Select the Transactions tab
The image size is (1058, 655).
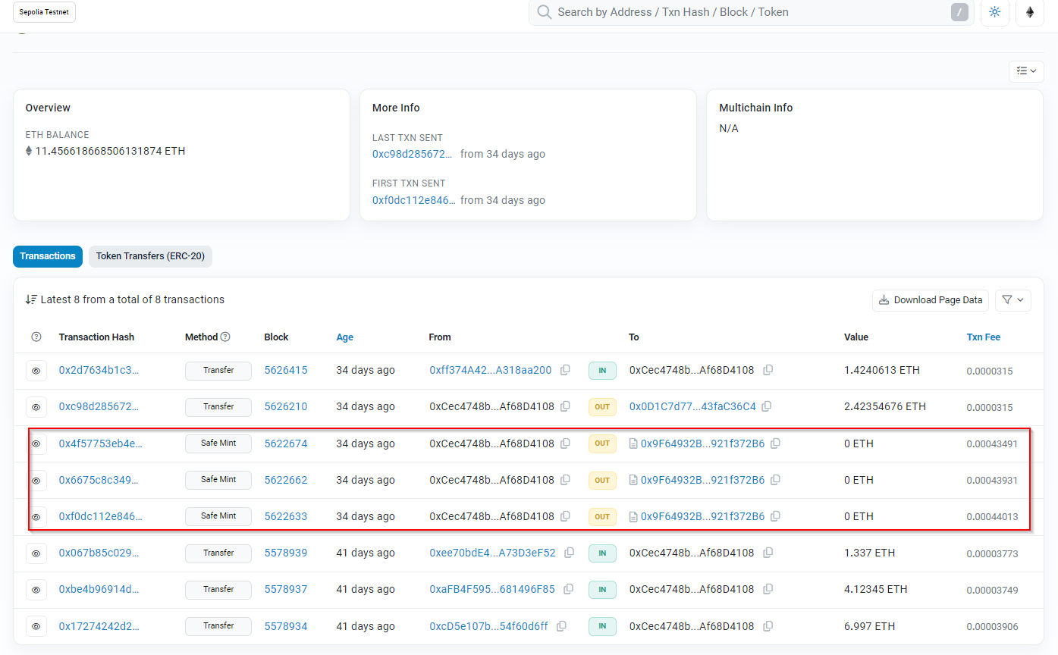click(48, 256)
